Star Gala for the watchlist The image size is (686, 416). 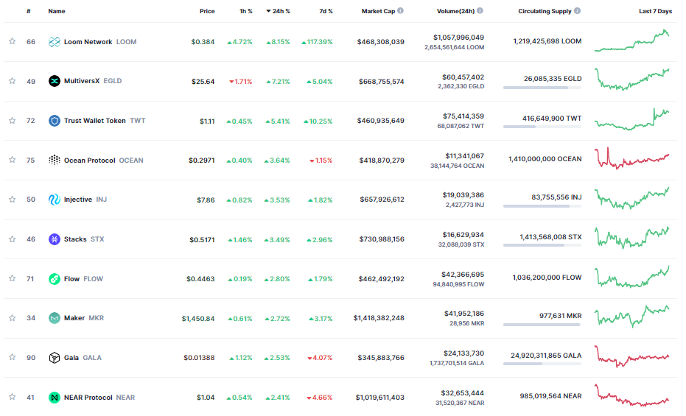[x=13, y=357]
